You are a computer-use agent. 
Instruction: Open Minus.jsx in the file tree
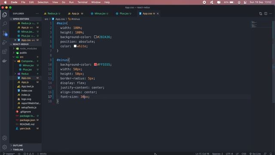pos(28,65)
